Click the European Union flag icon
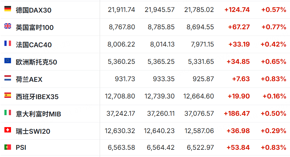Image resolution: width=290 pixels, height=157 pixels. (x=8, y=60)
